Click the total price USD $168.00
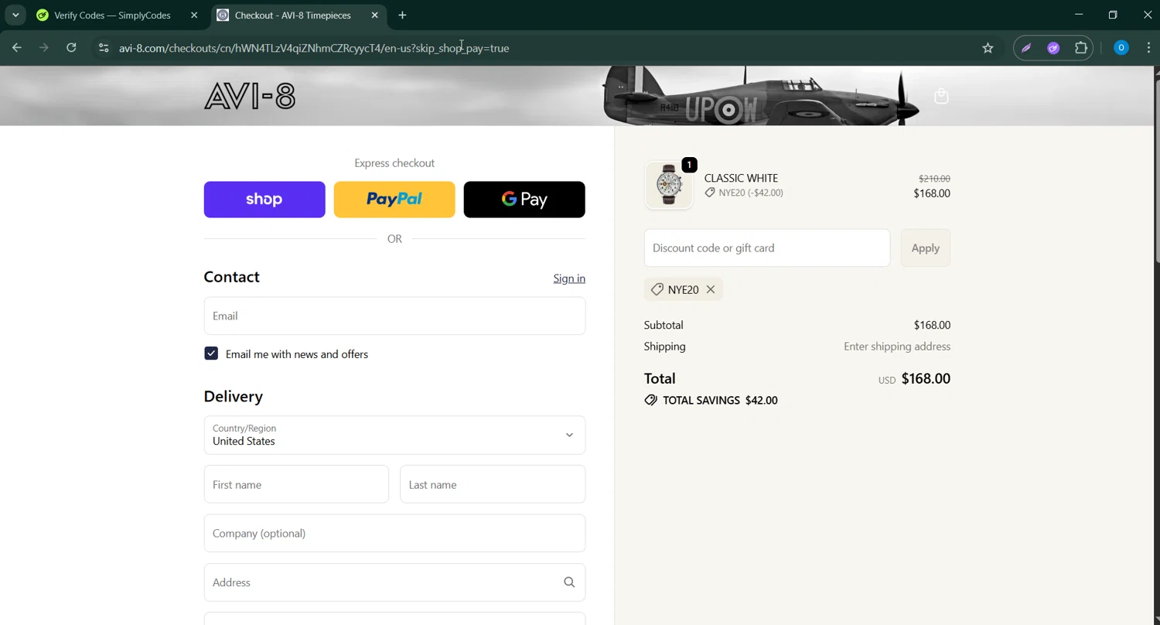1160x625 pixels. tap(914, 379)
